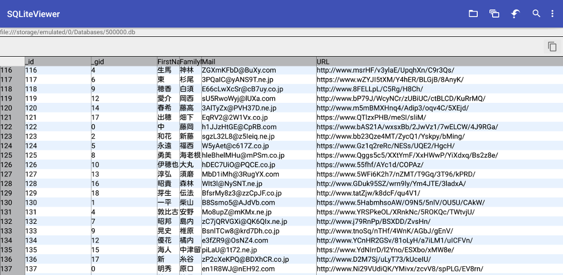Open the three-dot overflow menu
This screenshot has height=275, width=563.
(x=553, y=14)
